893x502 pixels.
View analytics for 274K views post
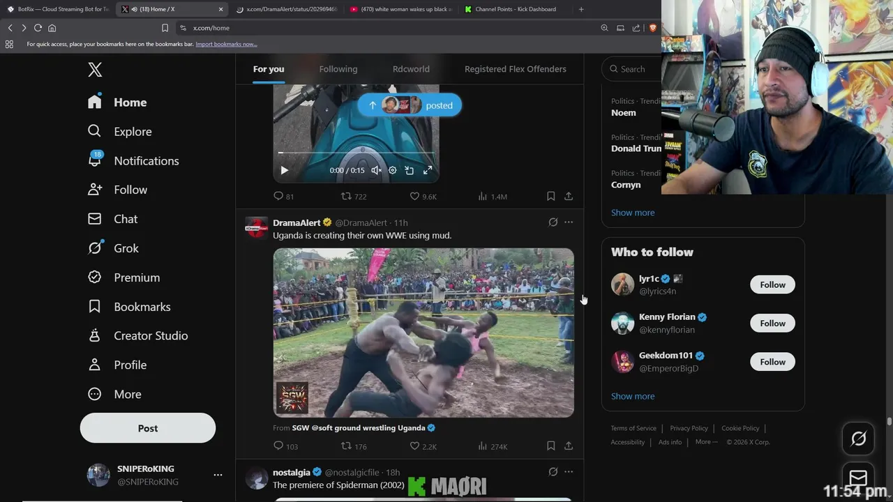pyautogui.click(x=493, y=446)
